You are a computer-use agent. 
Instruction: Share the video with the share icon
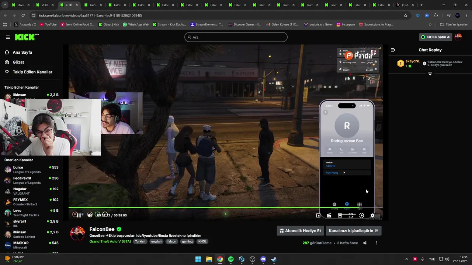click(365, 243)
